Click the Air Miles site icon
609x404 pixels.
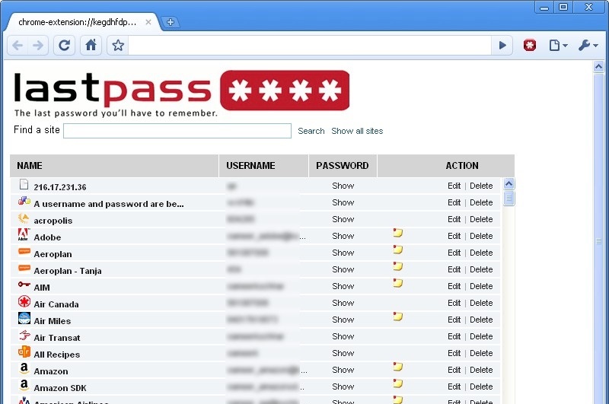tap(24, 318)
